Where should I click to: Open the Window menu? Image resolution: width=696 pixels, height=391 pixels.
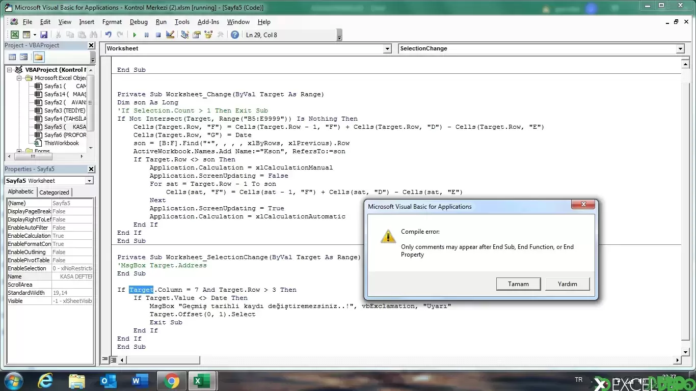238,22
